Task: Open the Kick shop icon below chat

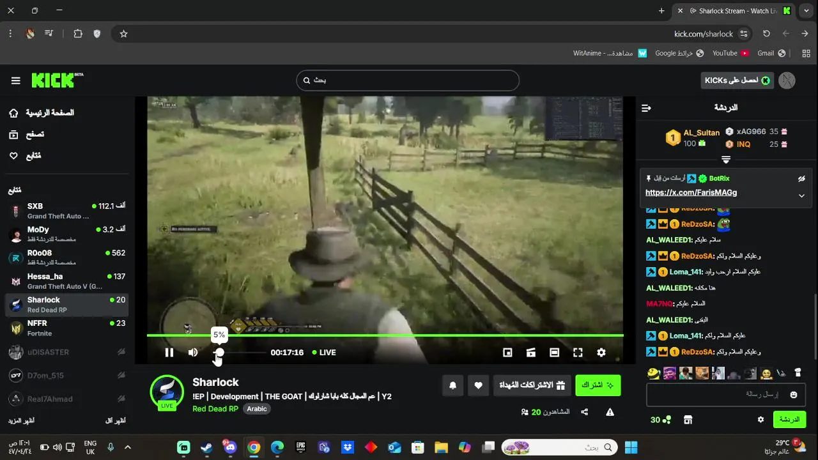Action: 688,420
